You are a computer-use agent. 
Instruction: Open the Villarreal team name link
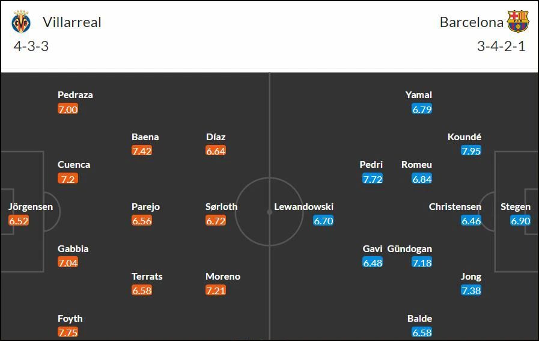click(72, 22)
